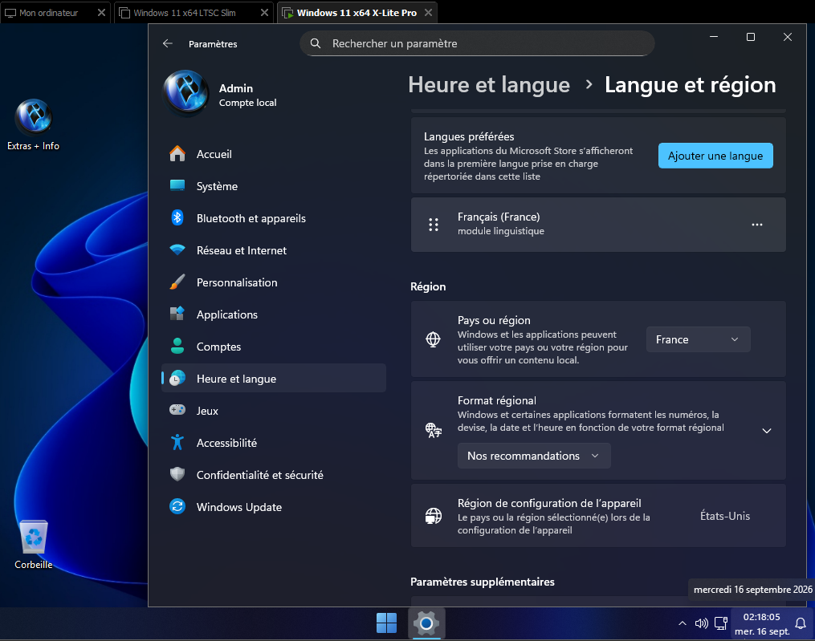Click the Système monitor icon

point(177,186)
